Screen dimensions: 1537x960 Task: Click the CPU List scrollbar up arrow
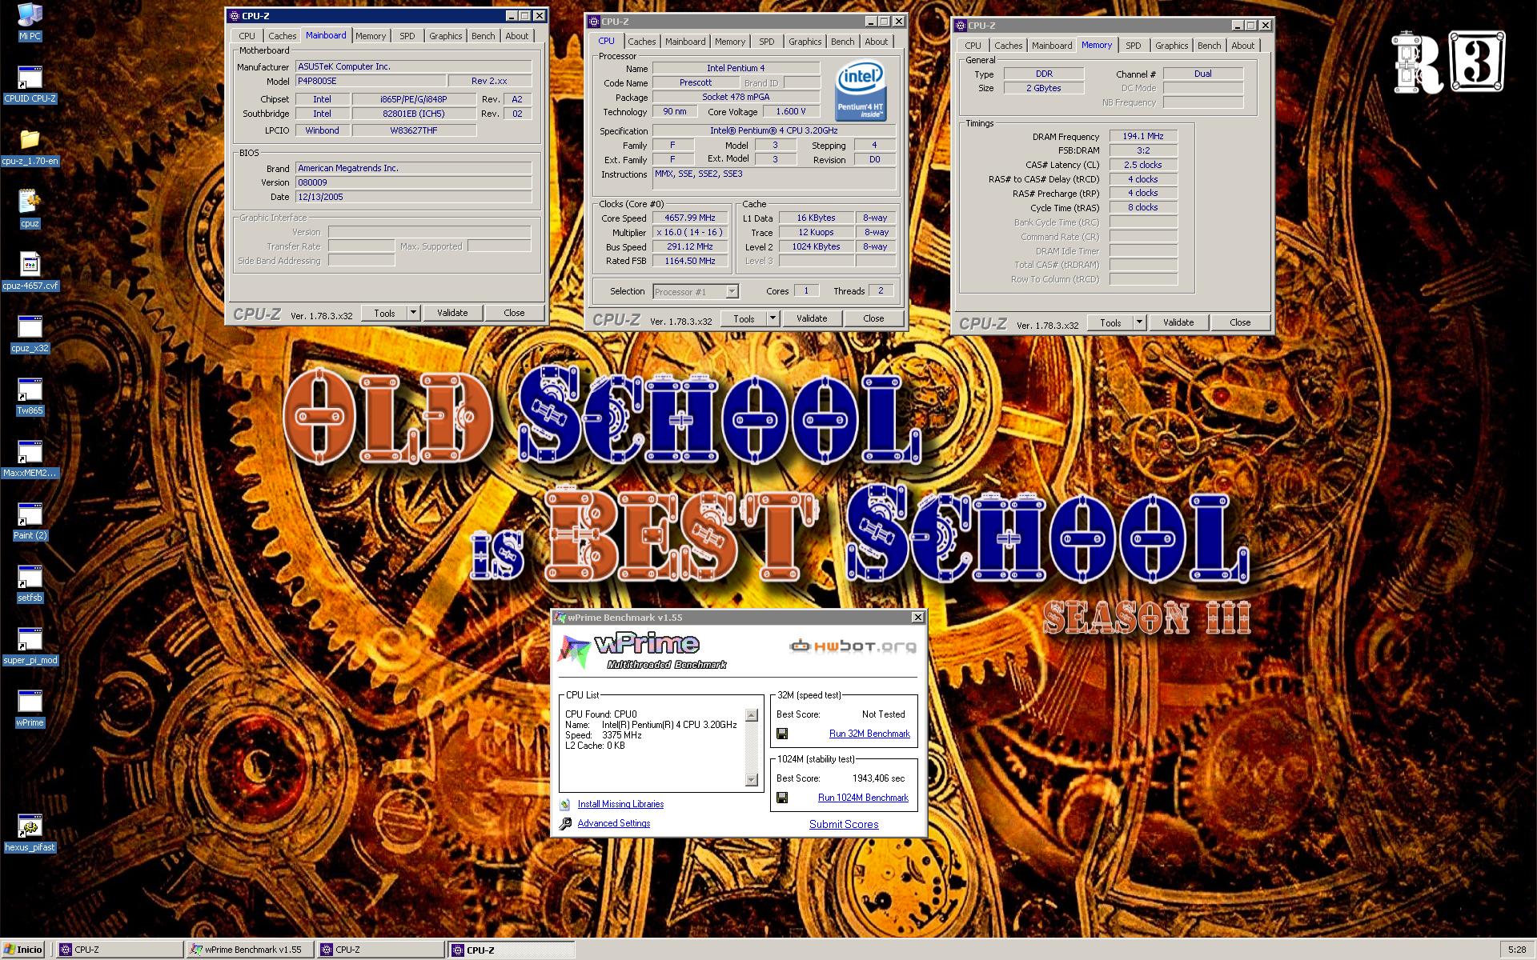coord(751,715)
